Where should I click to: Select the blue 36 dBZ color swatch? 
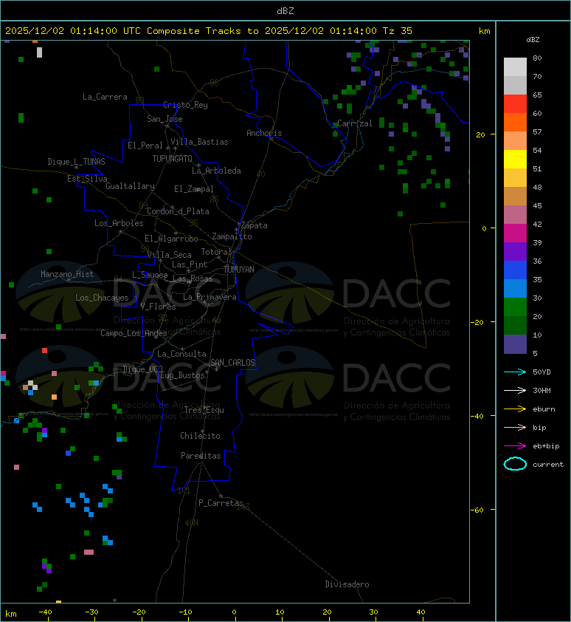point(515,270)
